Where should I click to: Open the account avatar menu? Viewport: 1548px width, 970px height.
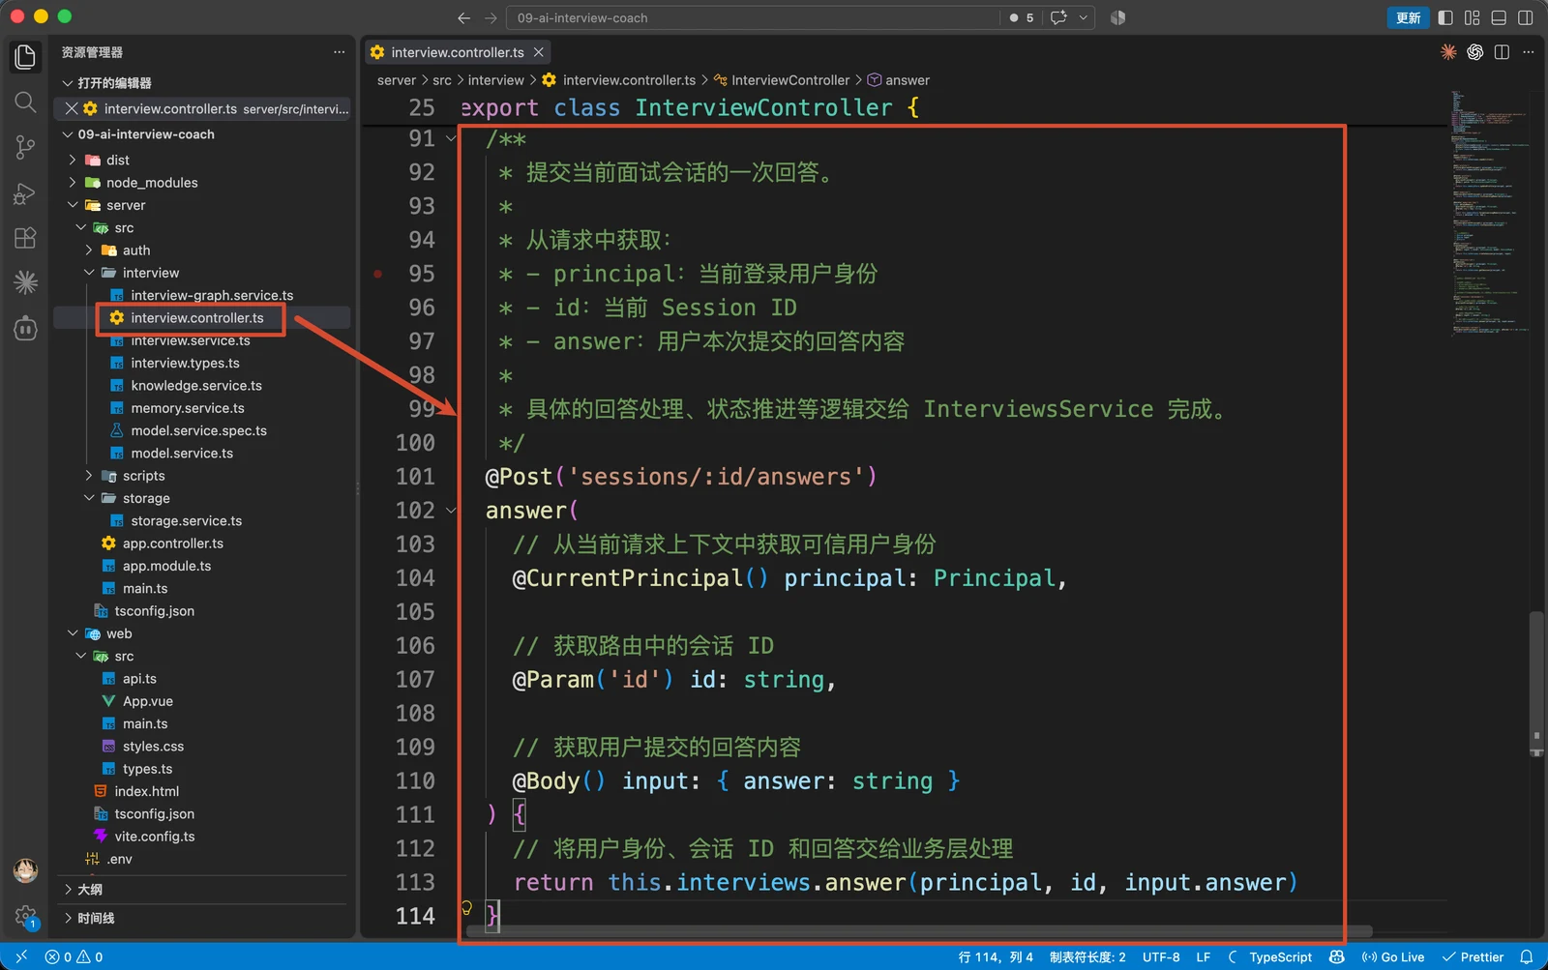point(25,870)
